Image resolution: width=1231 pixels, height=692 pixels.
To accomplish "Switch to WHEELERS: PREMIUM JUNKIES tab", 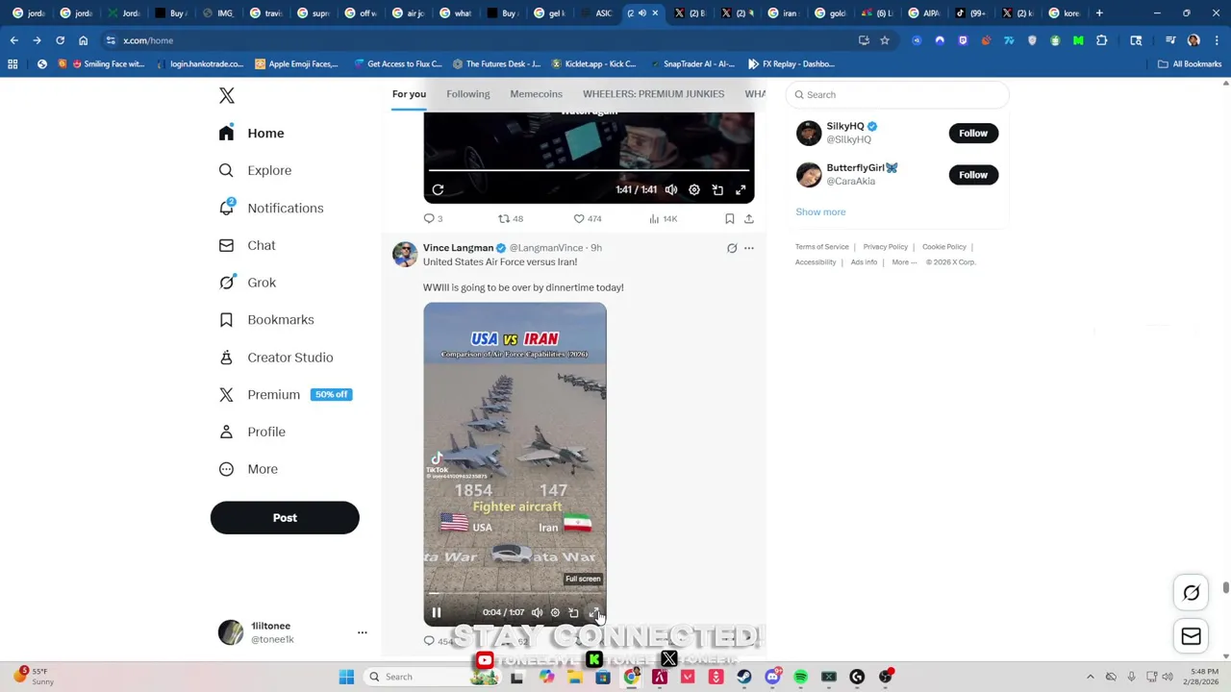I will (653, 94).
